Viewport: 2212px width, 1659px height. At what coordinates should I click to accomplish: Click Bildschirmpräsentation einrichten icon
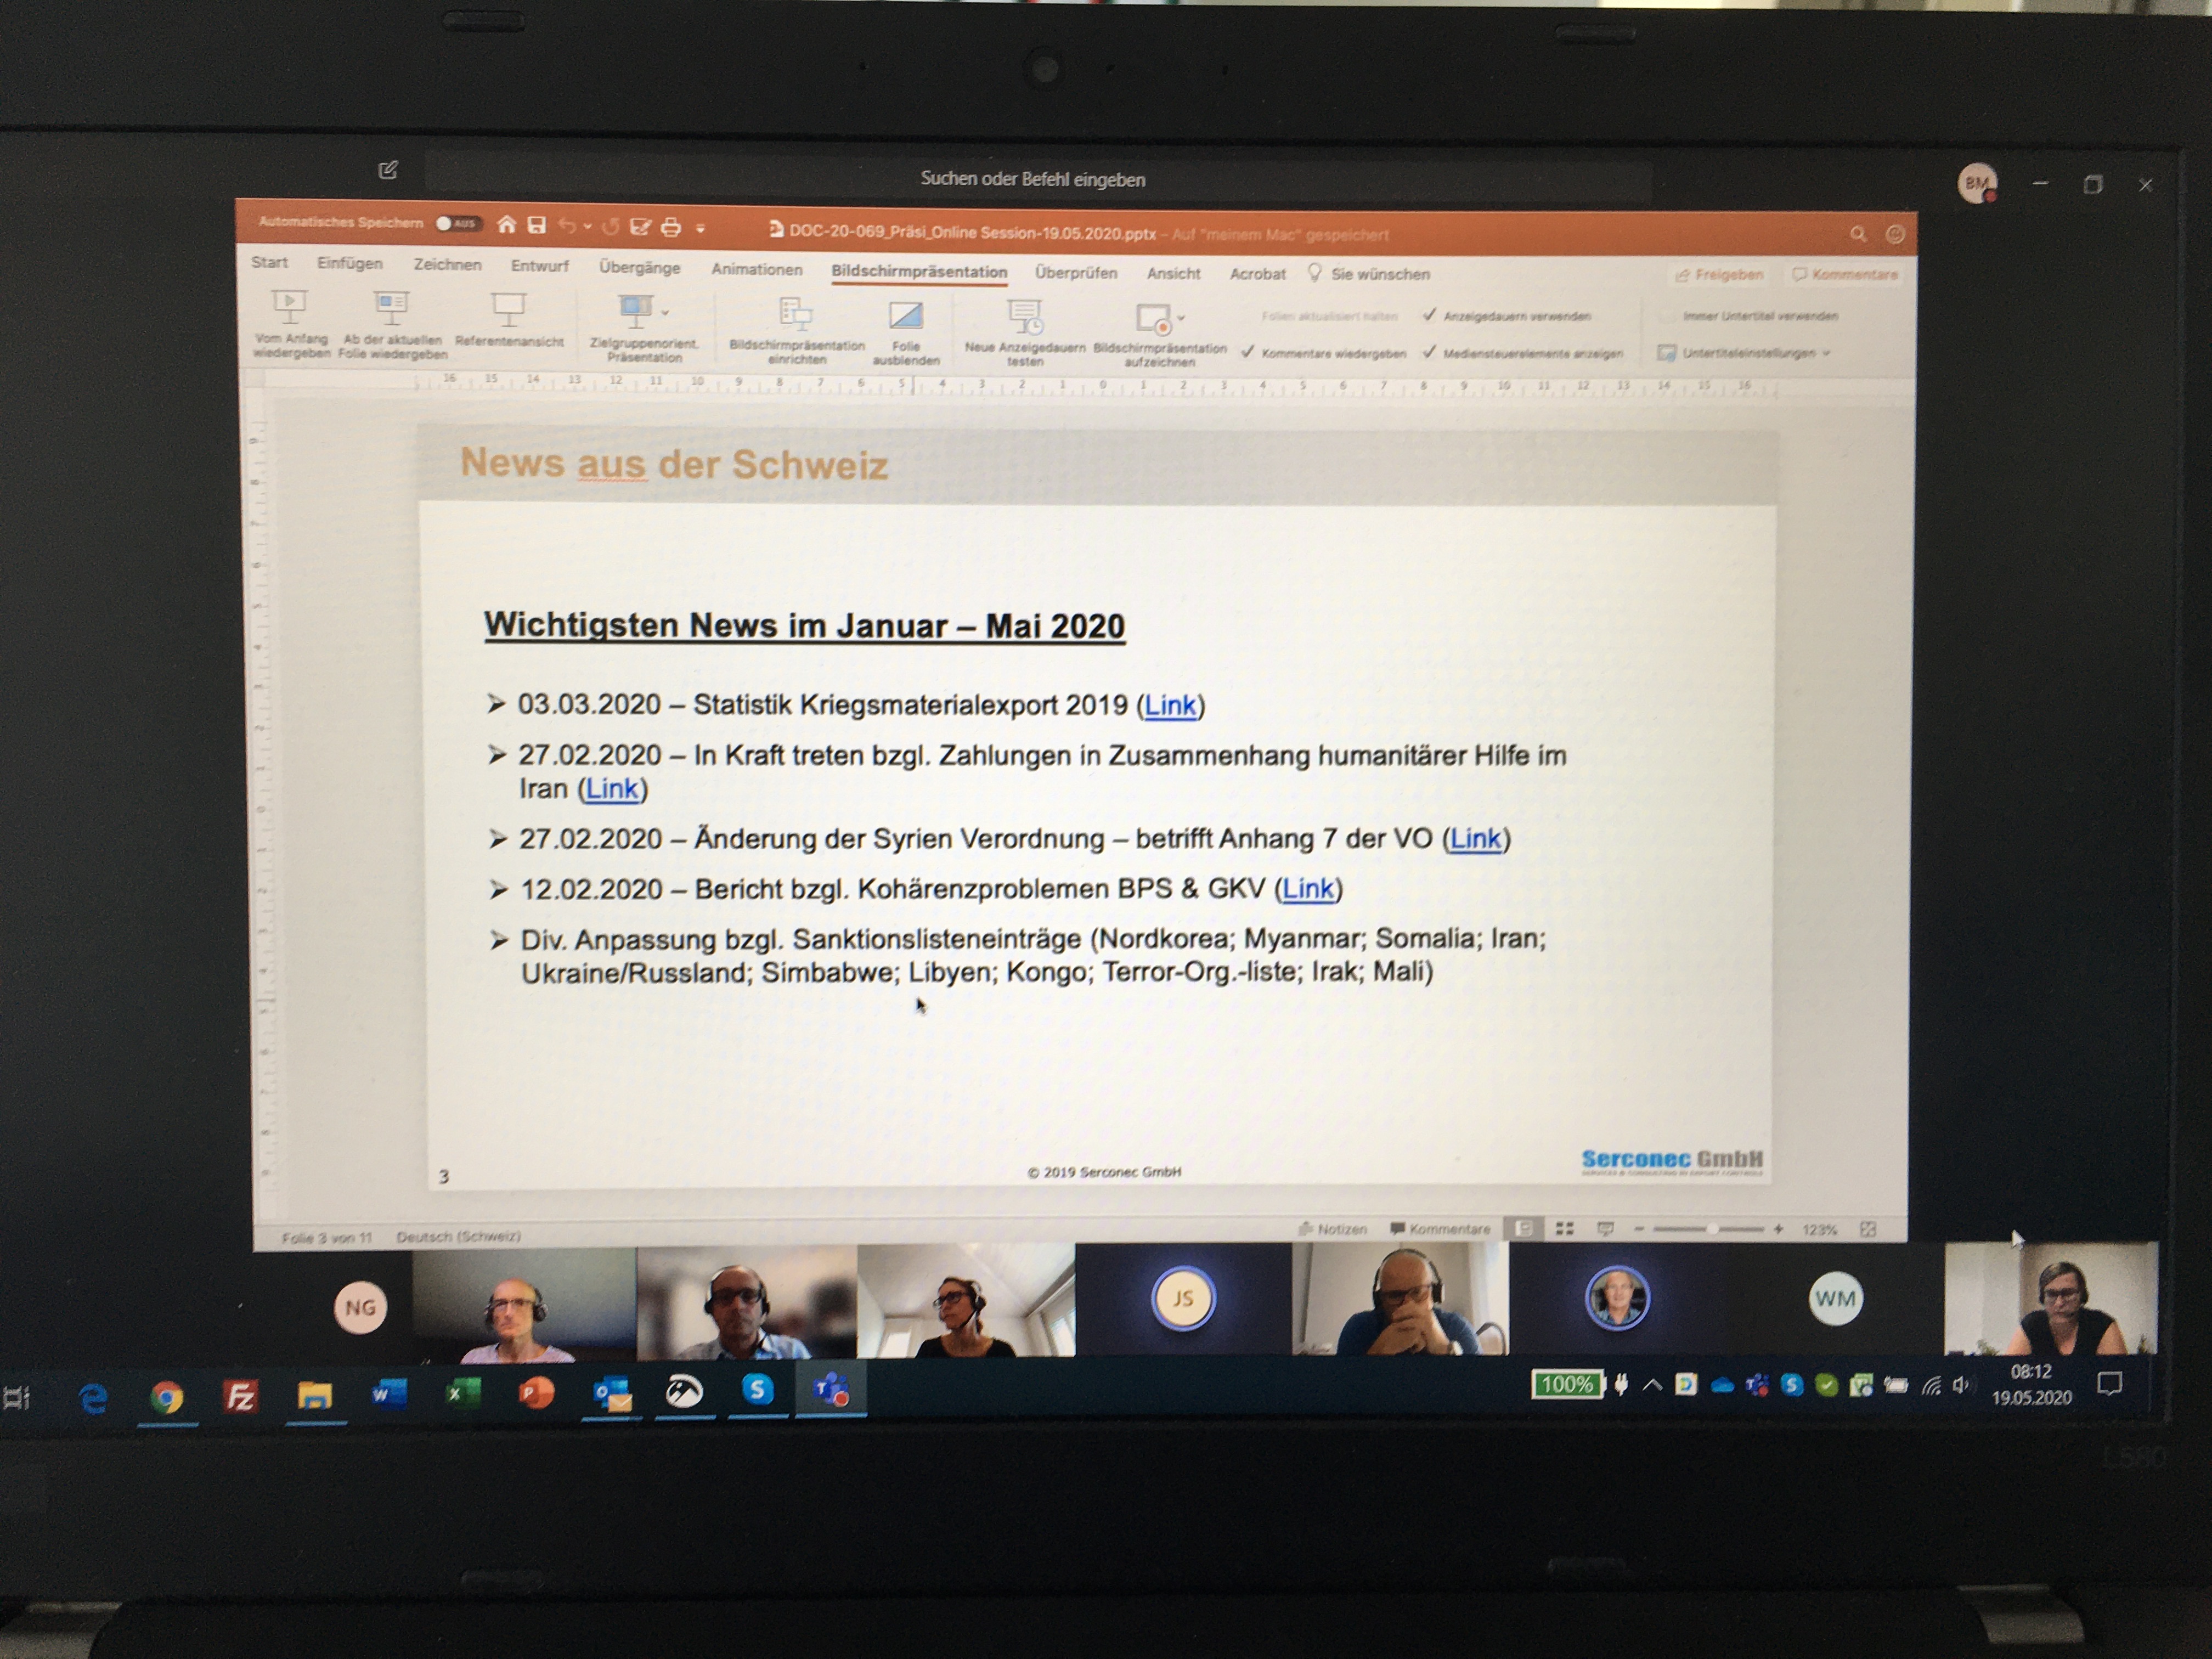tap(796, 314)
